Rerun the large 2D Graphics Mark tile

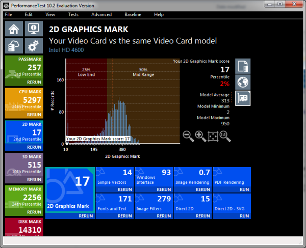tap(86, 216)
